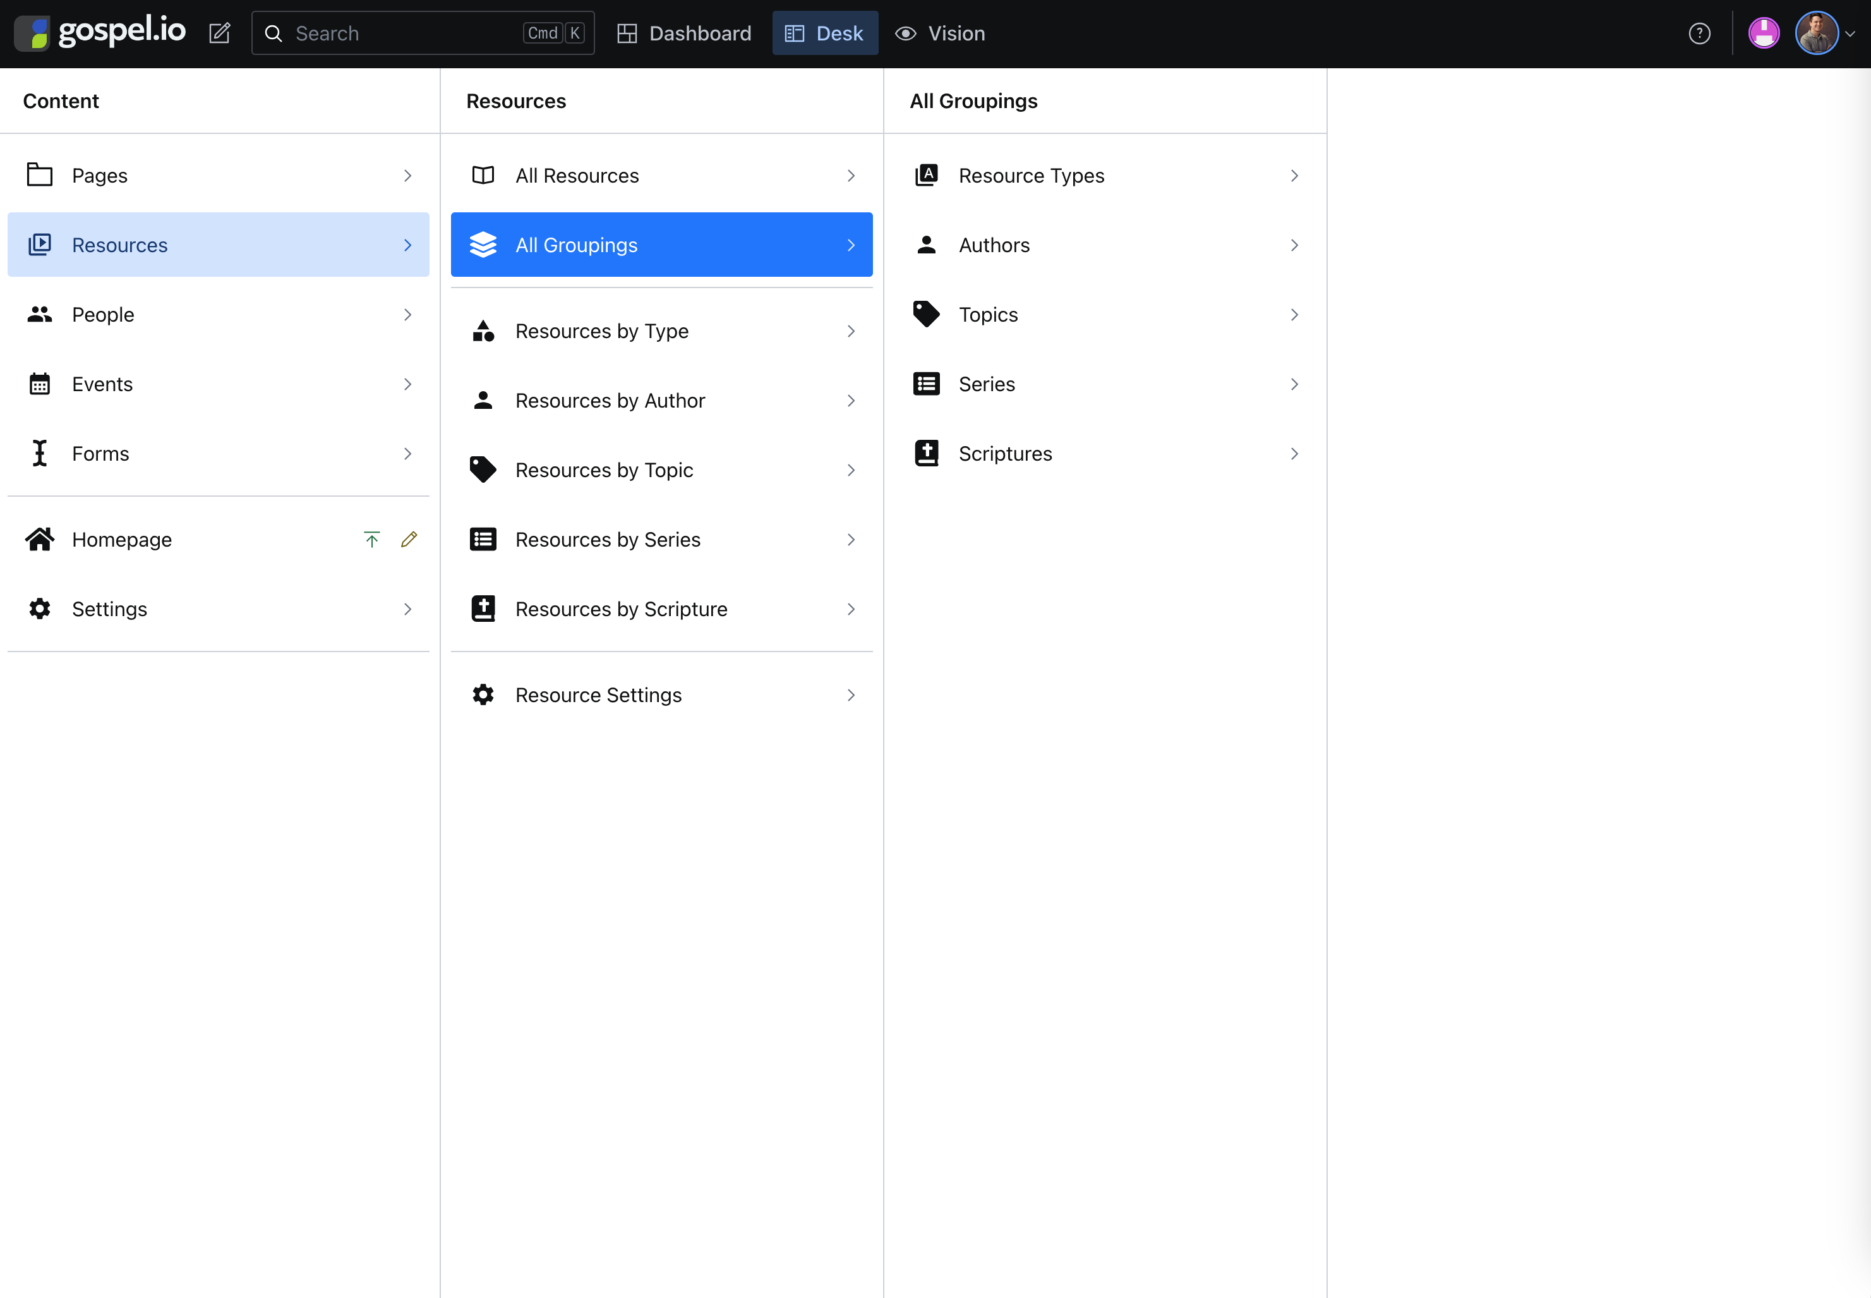Click the magnifier icon in the search bar
The height and width of the screenshot is (1298, 1871).
coord(274,33)
